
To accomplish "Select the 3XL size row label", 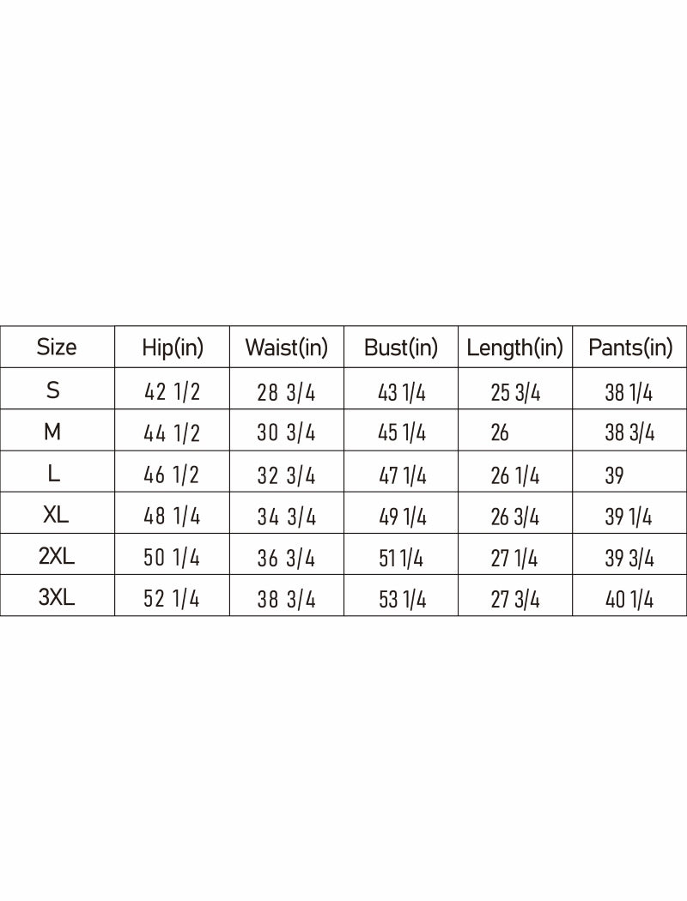I will (x=57, y=597).
